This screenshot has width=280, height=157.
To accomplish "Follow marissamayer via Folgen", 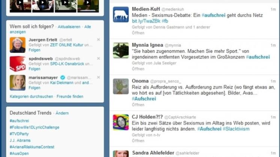I will [x=34, y=88].
